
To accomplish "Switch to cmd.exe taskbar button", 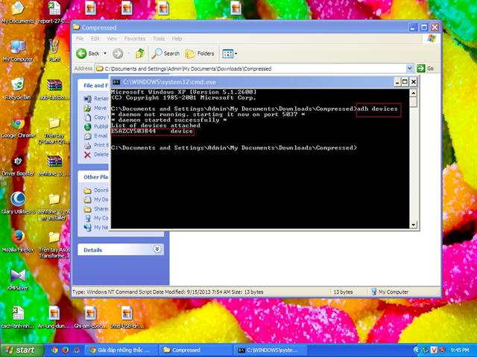I will (x=269, y=350).
